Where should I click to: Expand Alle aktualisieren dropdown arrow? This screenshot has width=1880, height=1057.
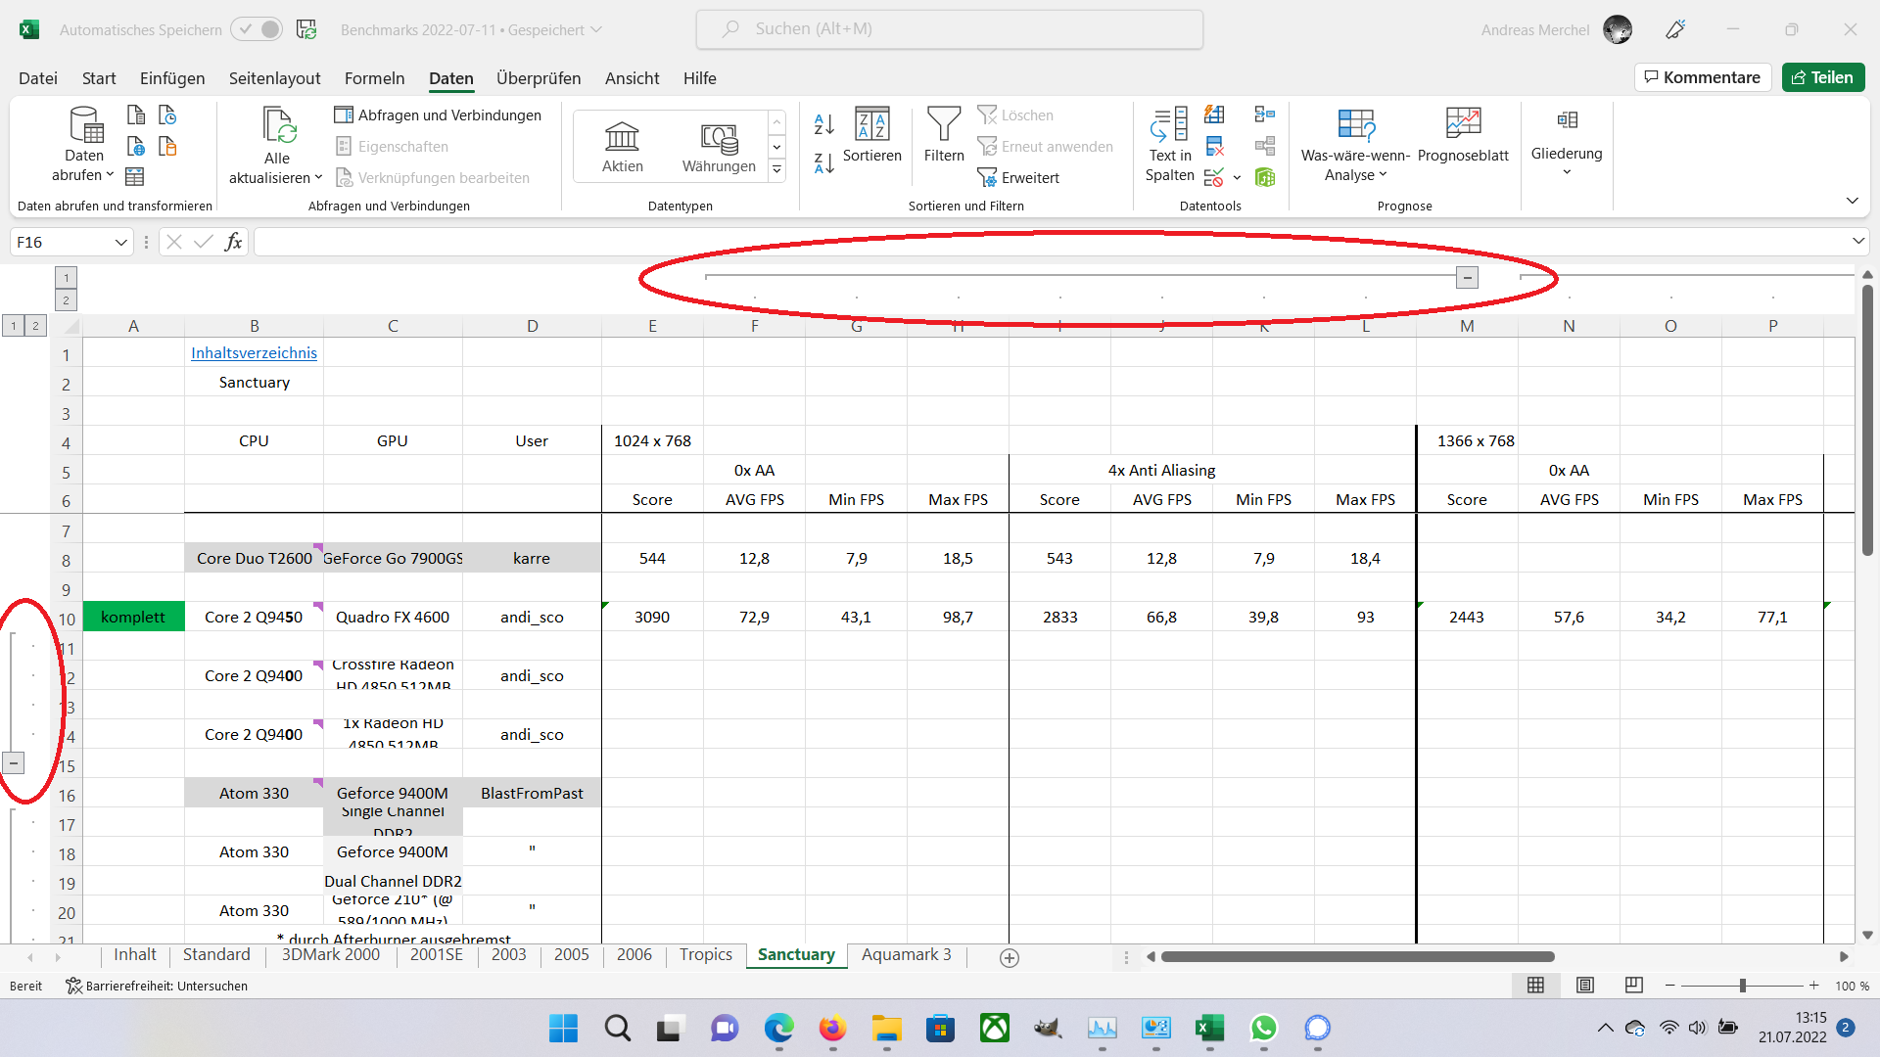(x=318, y=178)
